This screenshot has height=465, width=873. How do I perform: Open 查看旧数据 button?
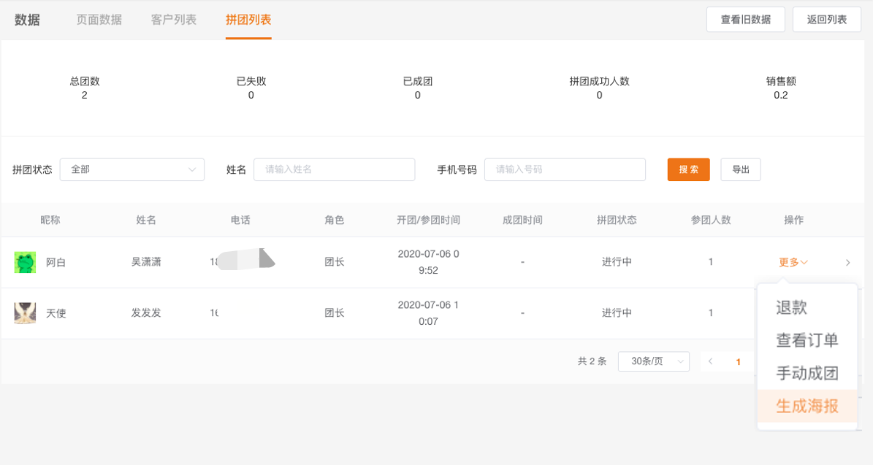745,20
